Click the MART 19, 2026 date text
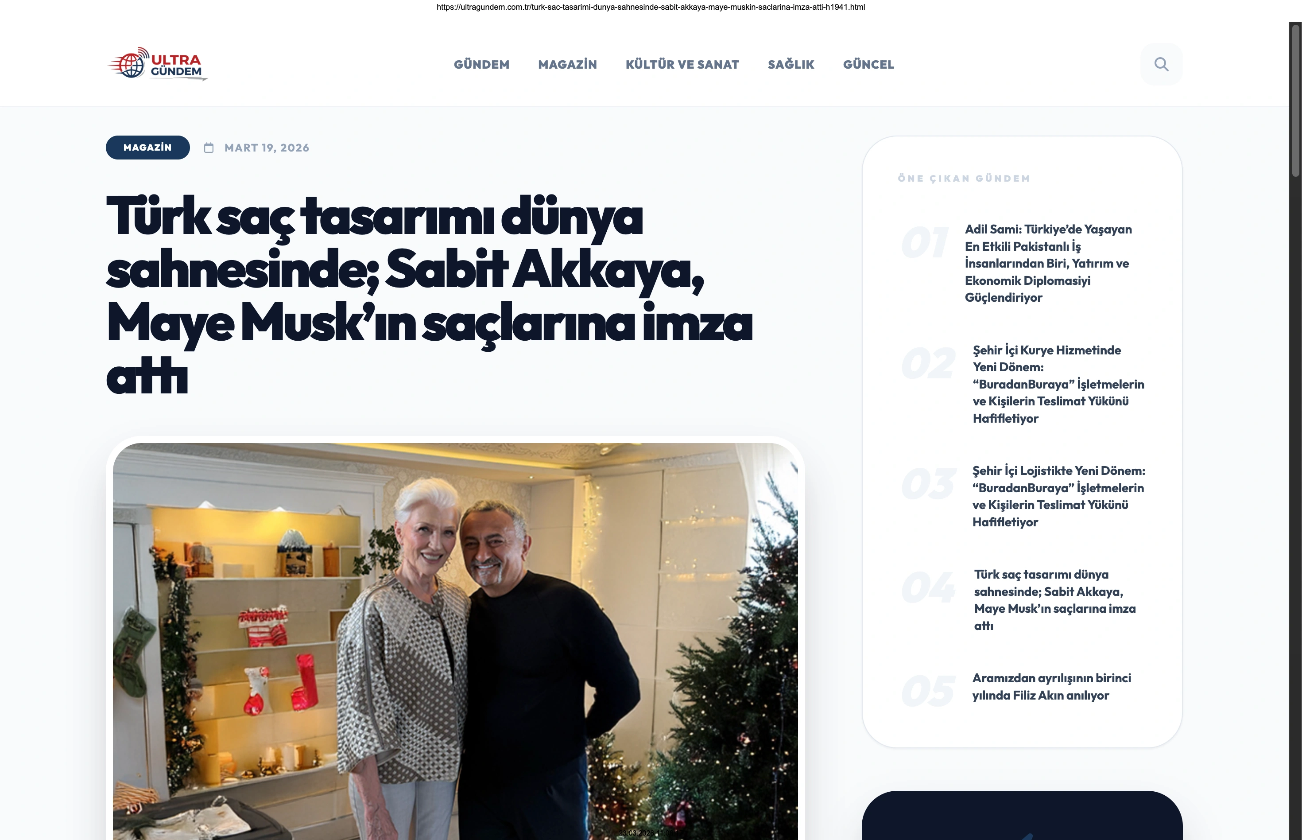1302x840 pixels. pyautogui.click(x=267, y=148)
